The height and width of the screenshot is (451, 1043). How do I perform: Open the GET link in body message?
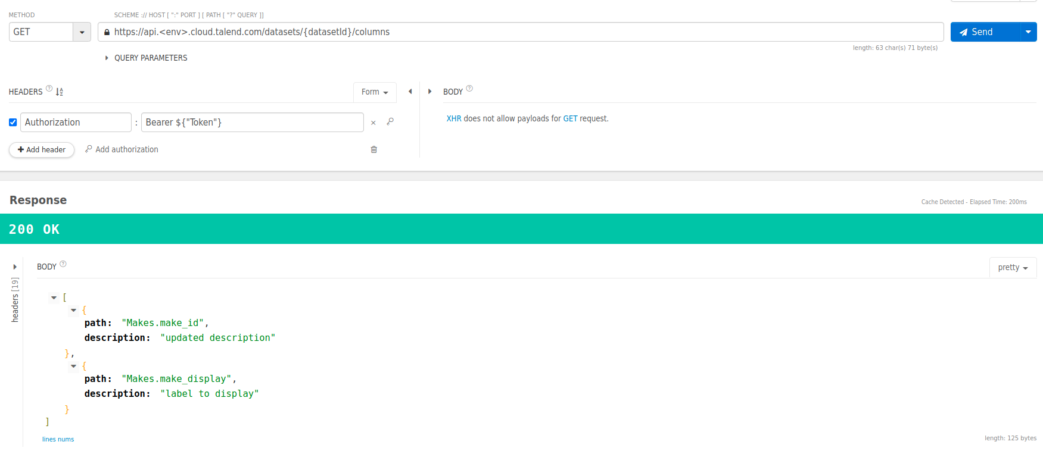[x=570, y=119]
